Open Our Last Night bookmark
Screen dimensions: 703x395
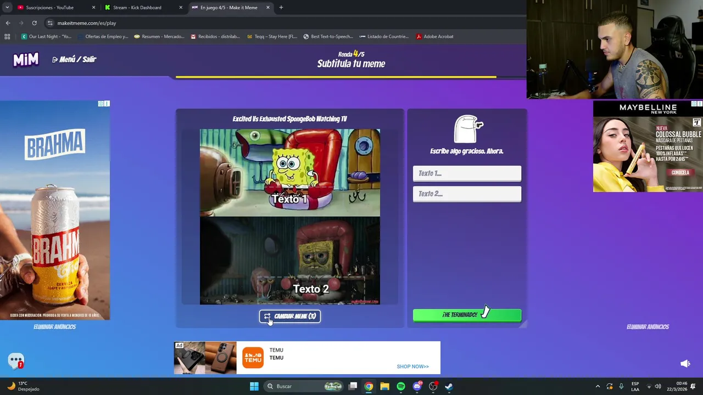pos(46,37)
